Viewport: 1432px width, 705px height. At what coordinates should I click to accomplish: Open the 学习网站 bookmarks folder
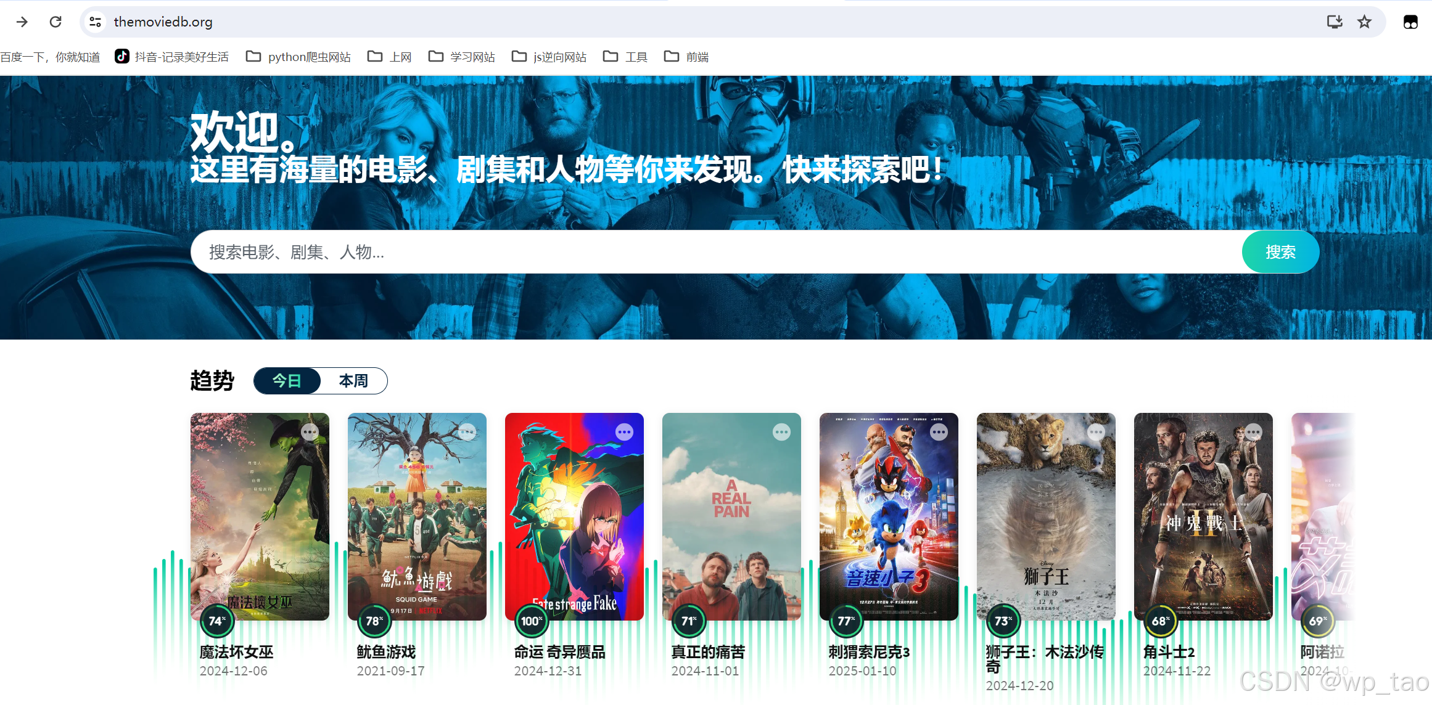[x=461, y=57]
